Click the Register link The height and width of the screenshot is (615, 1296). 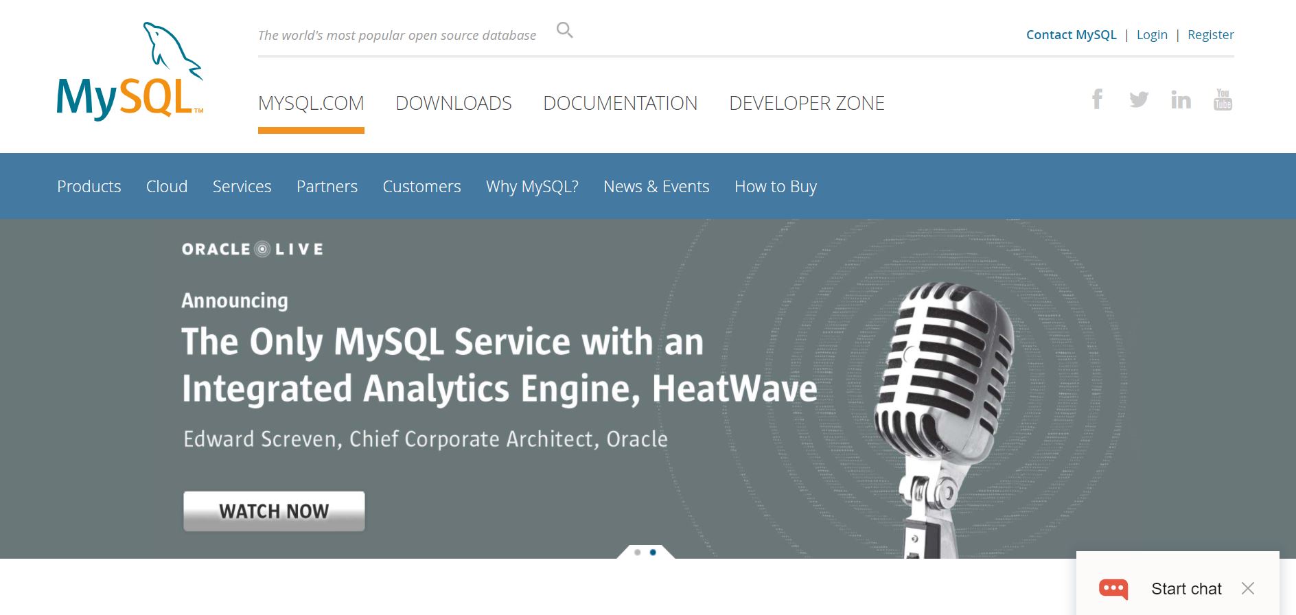tap(1210, 35)
